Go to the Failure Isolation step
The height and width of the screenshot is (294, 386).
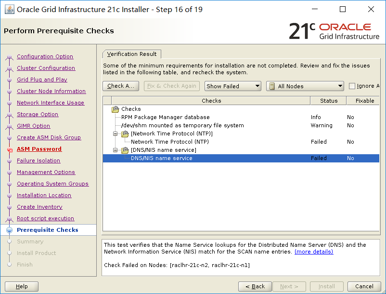tap(39, 160)
